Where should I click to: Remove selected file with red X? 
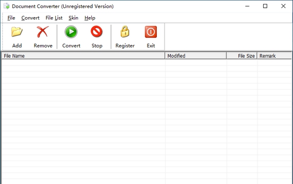click(x=43, y=32)
